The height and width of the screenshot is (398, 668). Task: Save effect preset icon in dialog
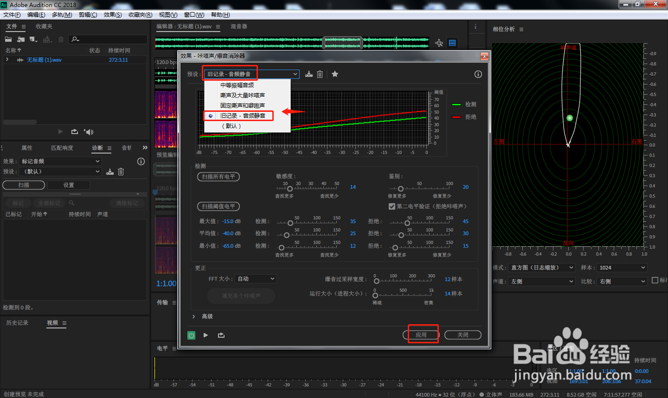[x=308, y=74]
